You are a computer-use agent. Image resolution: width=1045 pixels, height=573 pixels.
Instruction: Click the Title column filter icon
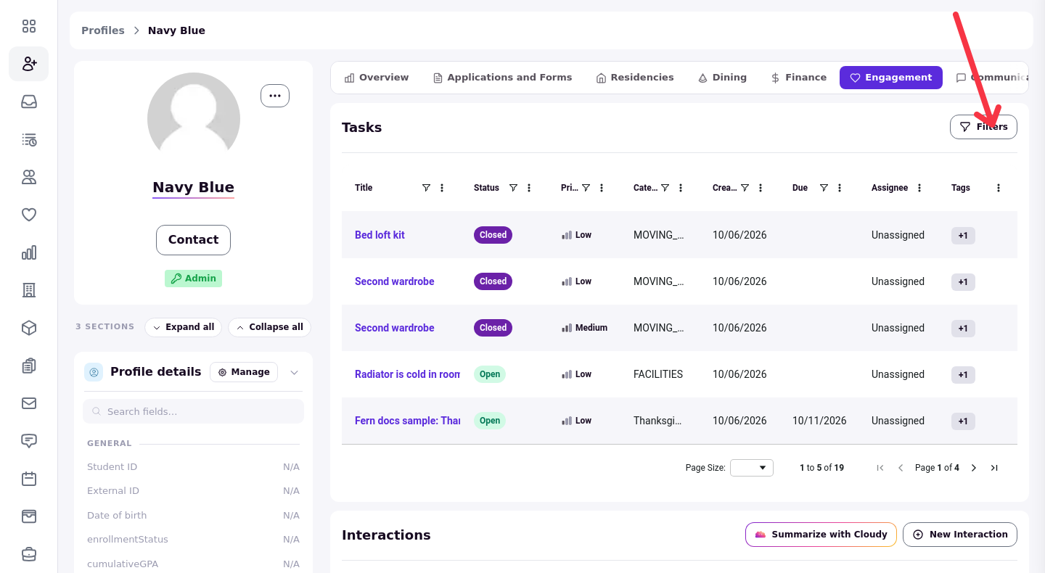pyautogui.click(x=426, y=188)
